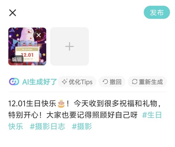Click the birthday cake emoji in caption
This screenshot has width=175, height=147.
[x=61, y=104]
